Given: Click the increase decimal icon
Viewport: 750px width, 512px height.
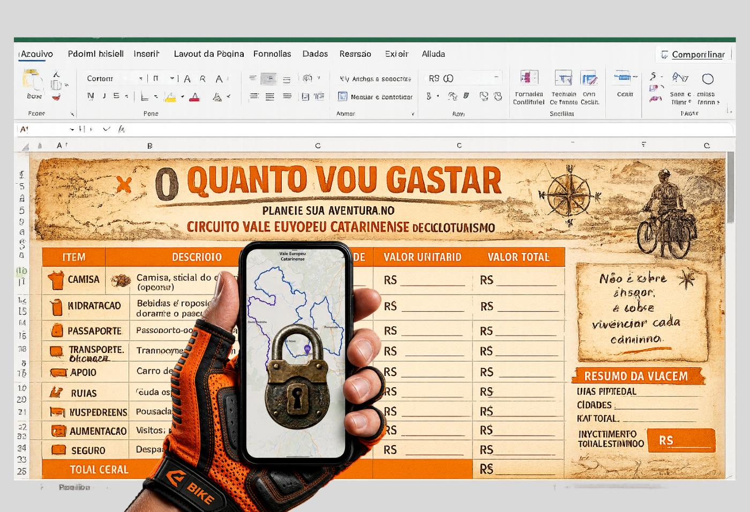Looking at the screenshot, I should tap(484, 96).
